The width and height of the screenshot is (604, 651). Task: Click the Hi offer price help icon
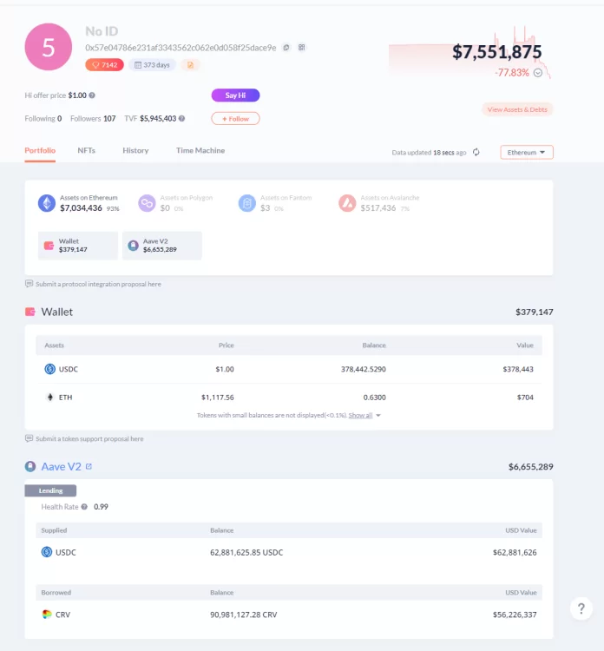[x=92, y=95]
